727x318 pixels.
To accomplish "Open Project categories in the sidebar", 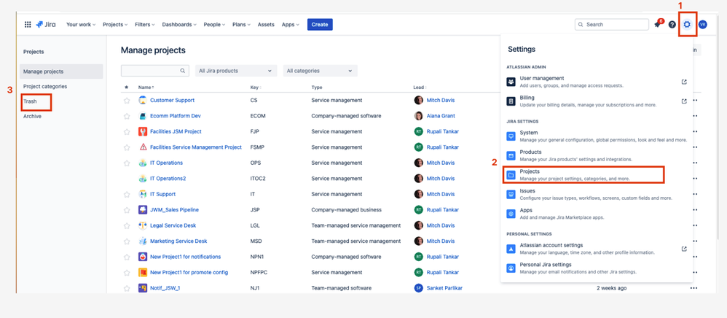I will tap(45, 86).
